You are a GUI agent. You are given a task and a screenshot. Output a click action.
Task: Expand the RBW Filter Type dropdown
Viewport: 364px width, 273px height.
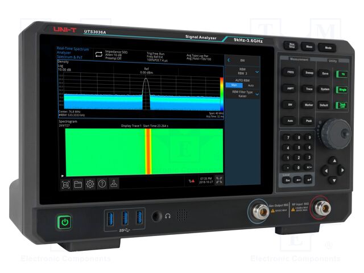tap(257, 96)
